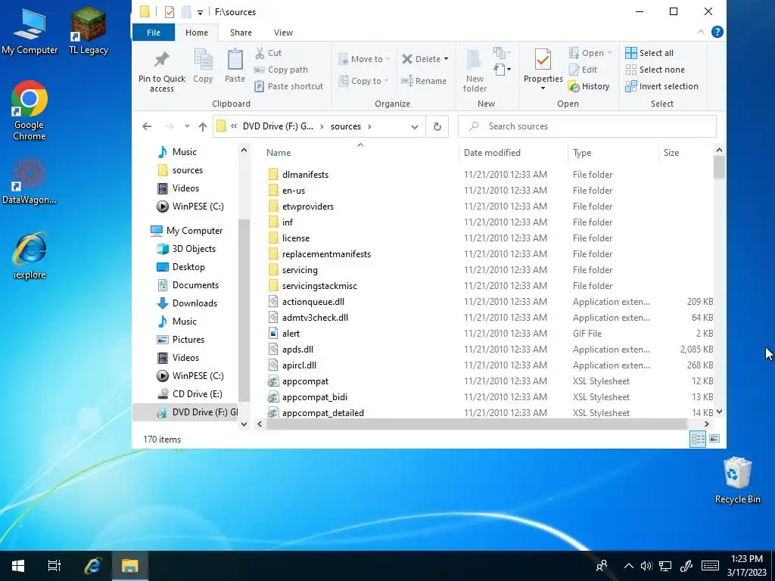Image resolution: width=775 pixels, height=581 pixels.
Task: Click sources in the address breadcrumb
Action: click(x=345, y=126)
